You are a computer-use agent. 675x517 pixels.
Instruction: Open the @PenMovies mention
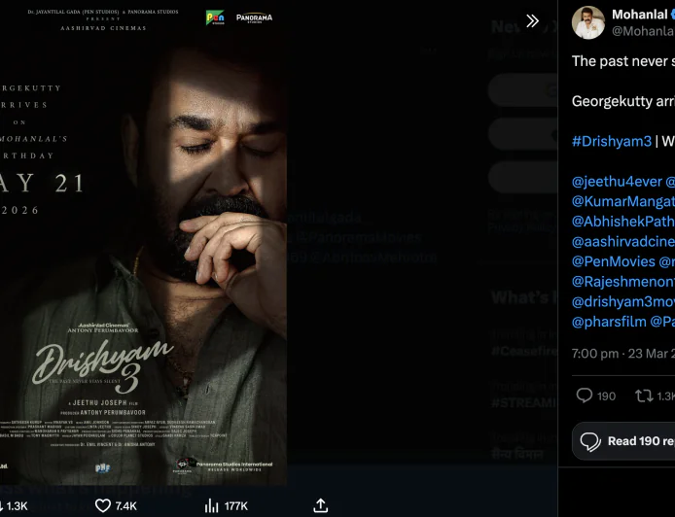(613, 261)
